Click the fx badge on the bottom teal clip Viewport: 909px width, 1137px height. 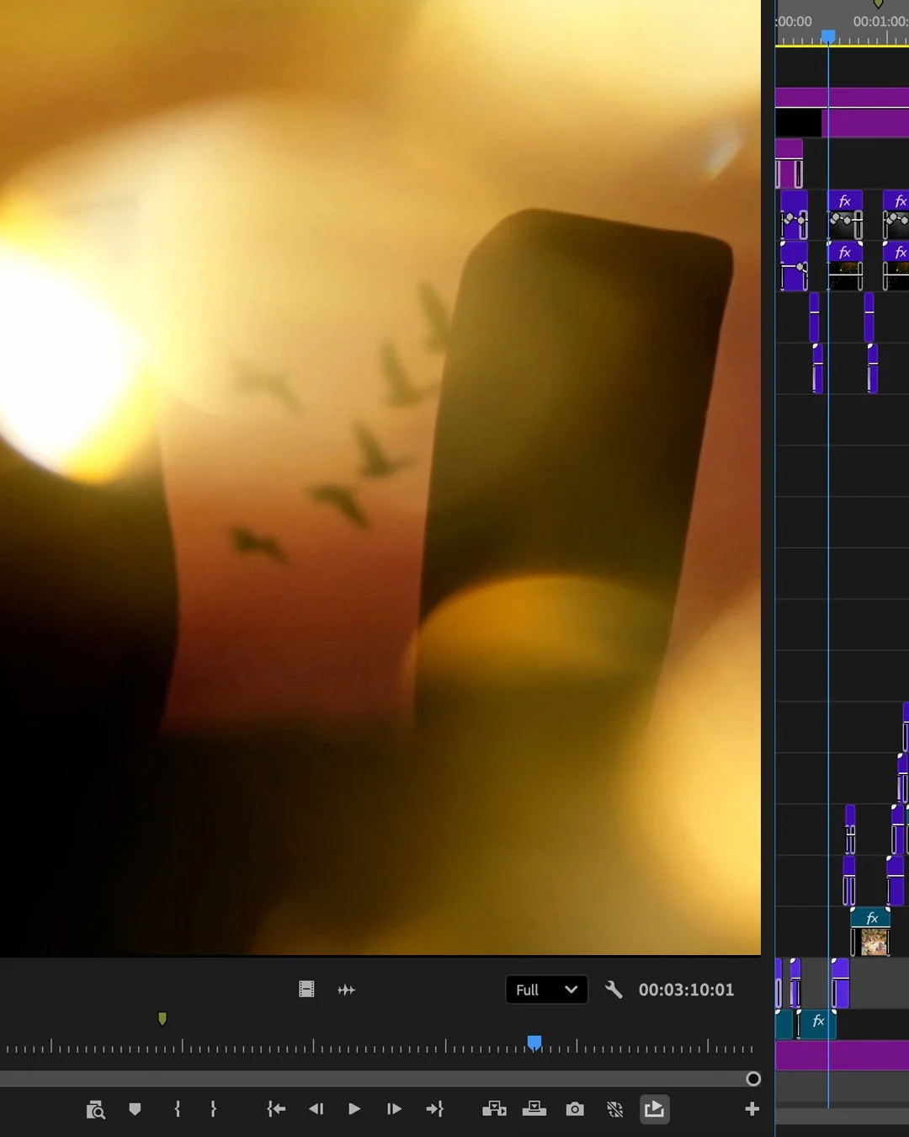(818, 1021)
